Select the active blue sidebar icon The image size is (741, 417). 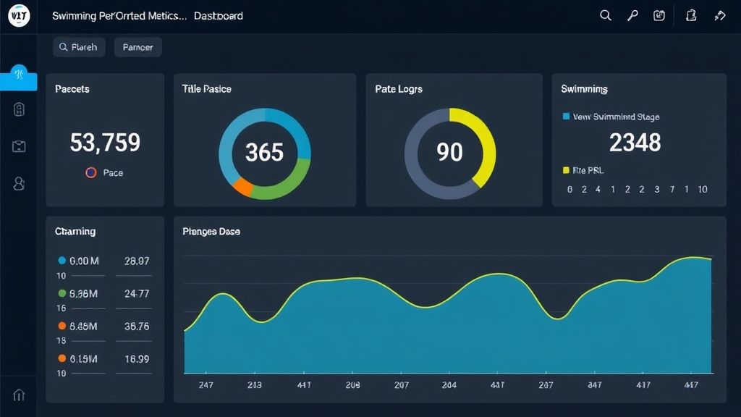pos(19,74)
